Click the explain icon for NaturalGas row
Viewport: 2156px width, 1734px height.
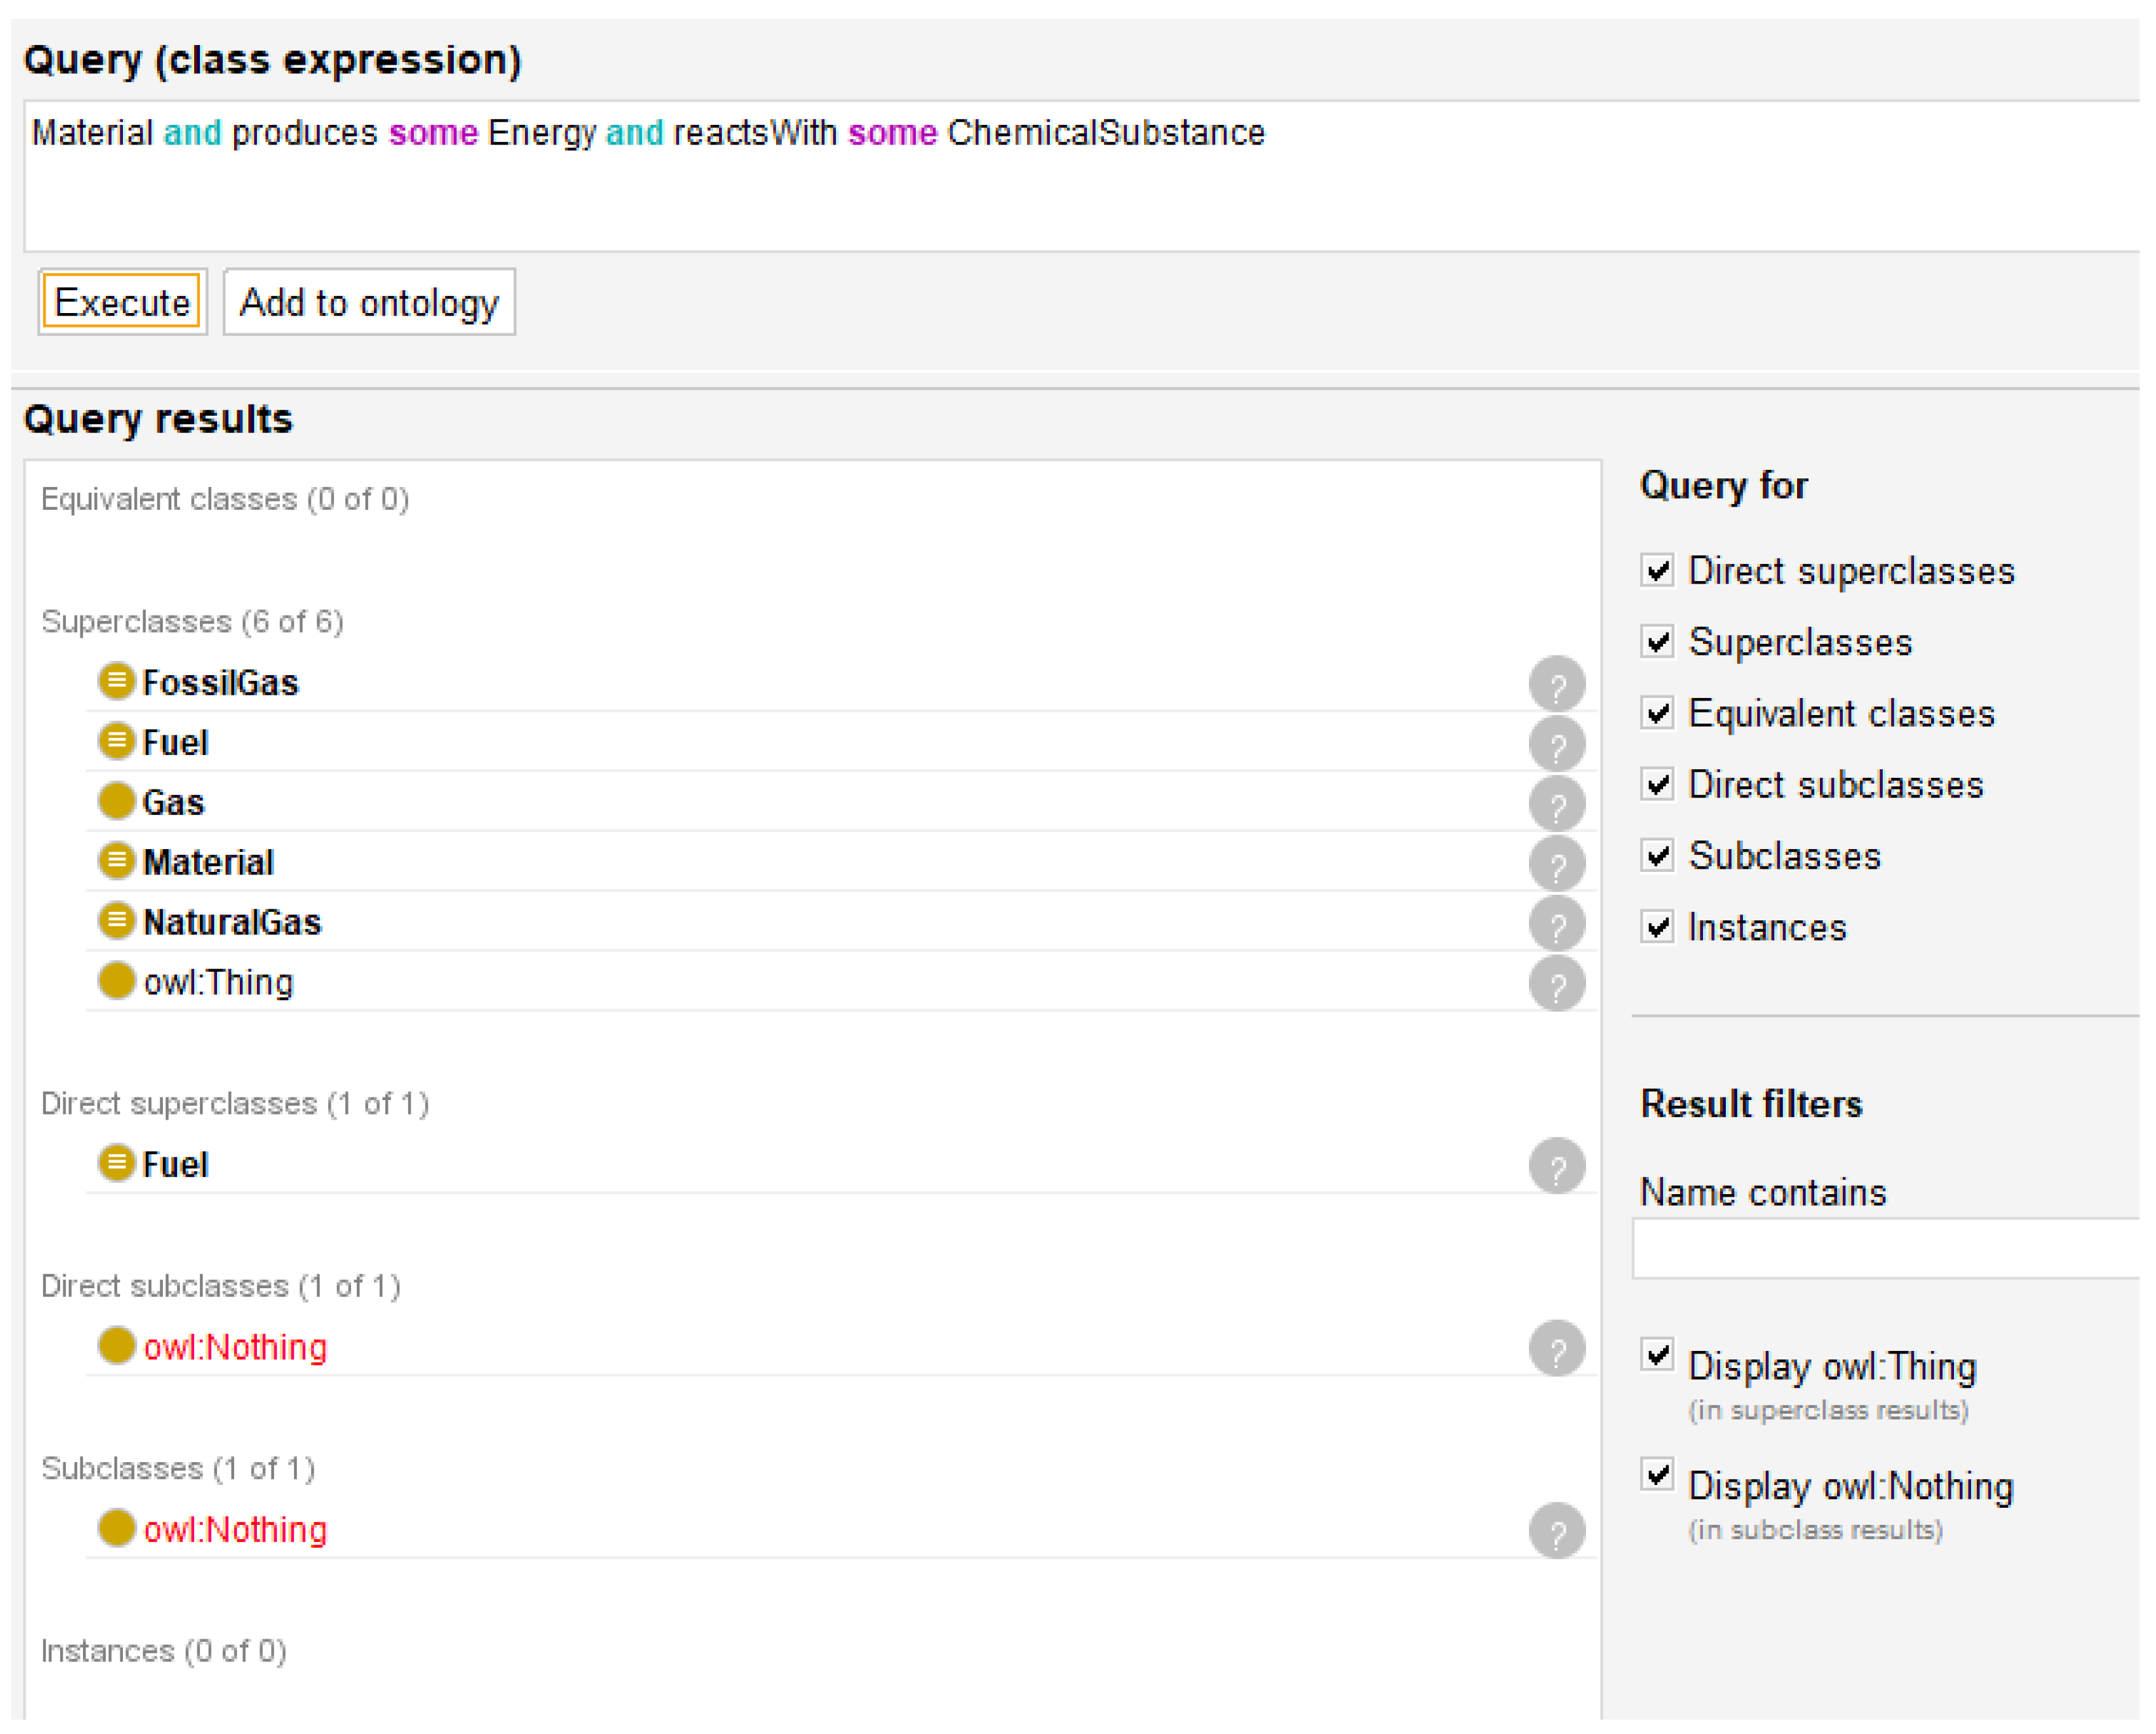[1556, 924]
